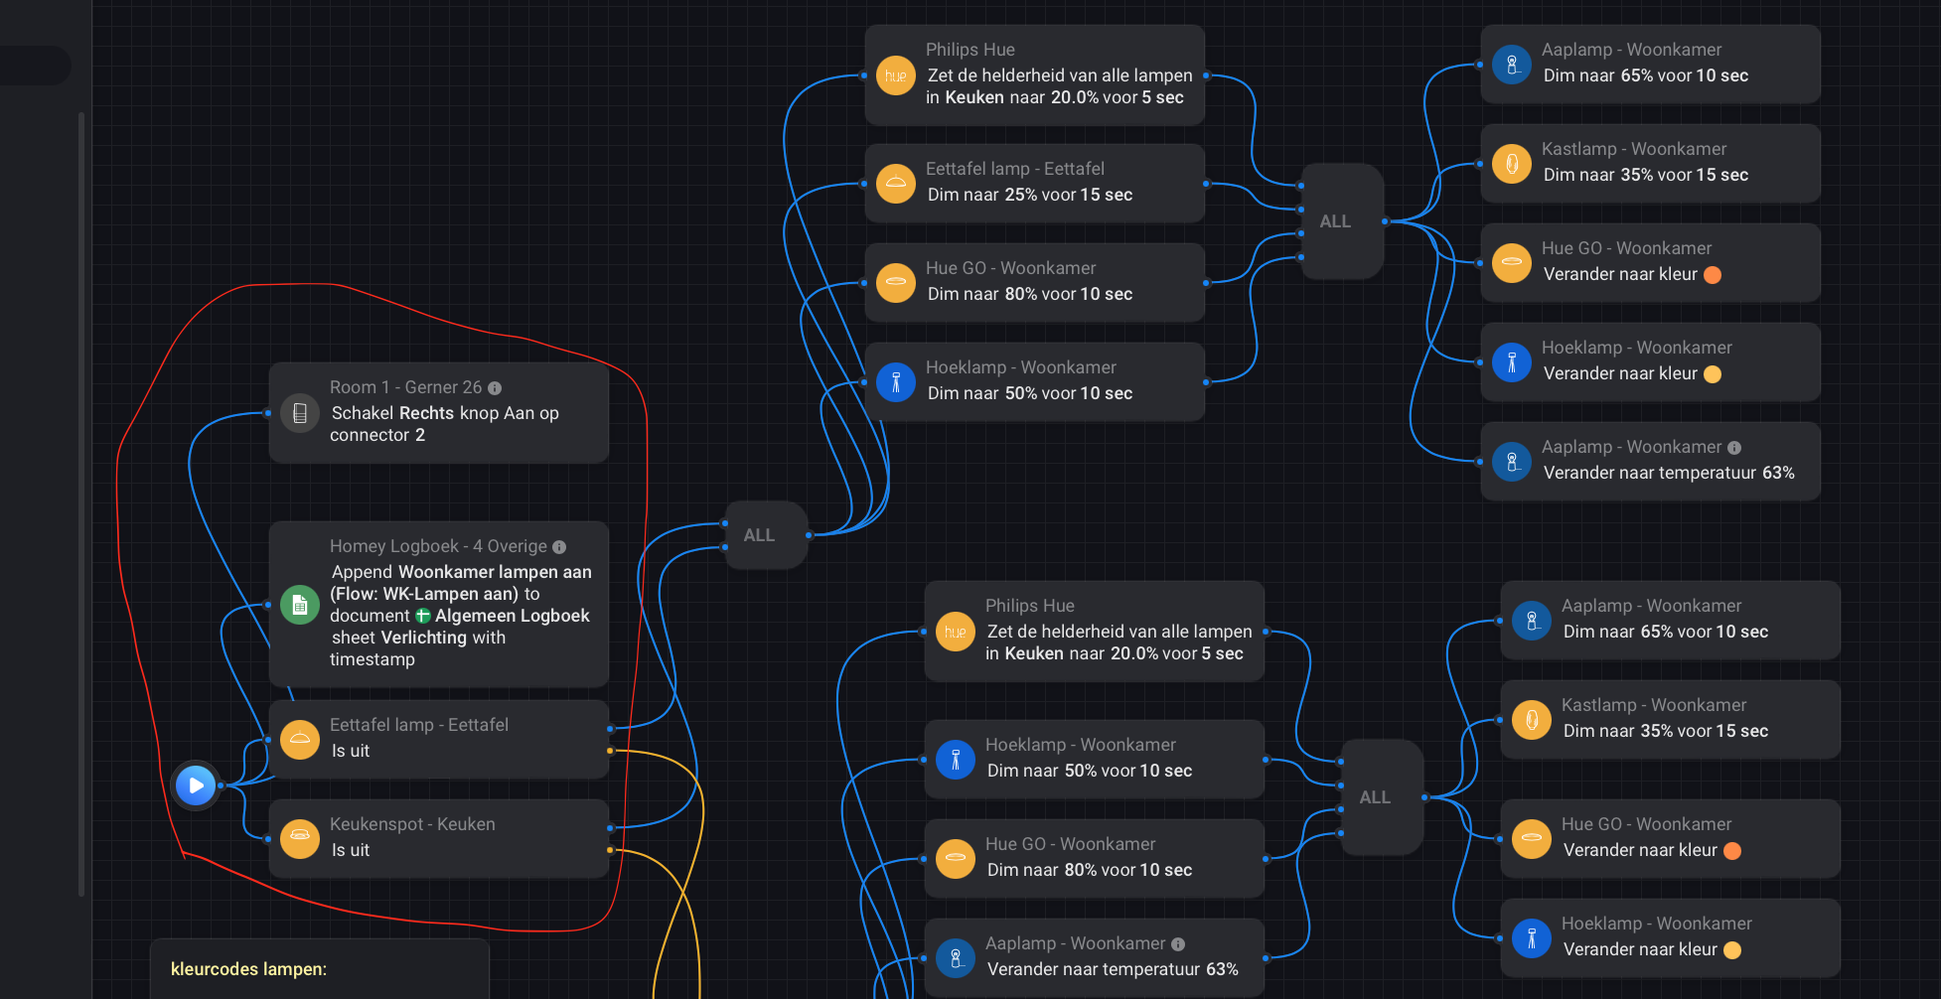Click 'Schakel Rechts knop Aan op connector 2' text

445,424
